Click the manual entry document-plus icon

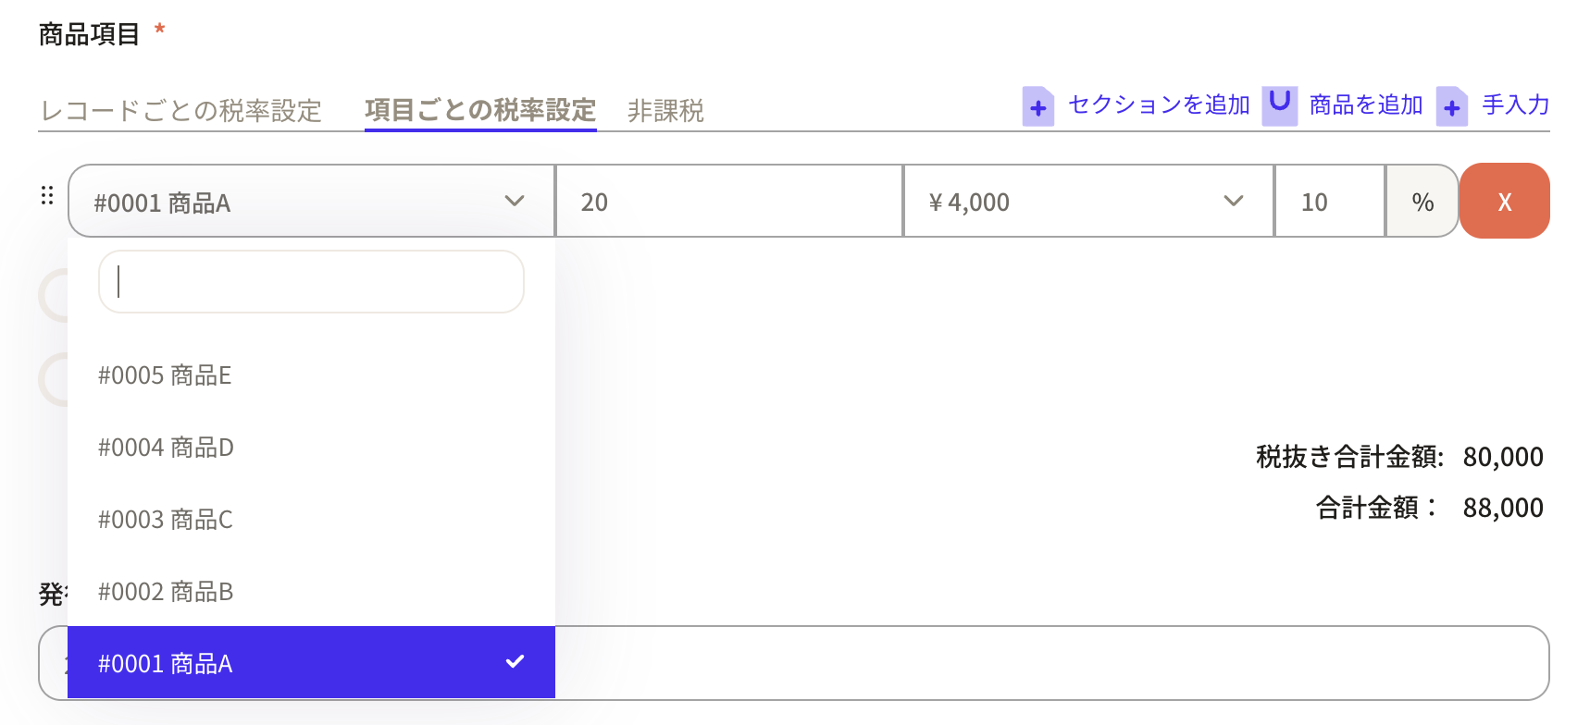(1451, 106)
